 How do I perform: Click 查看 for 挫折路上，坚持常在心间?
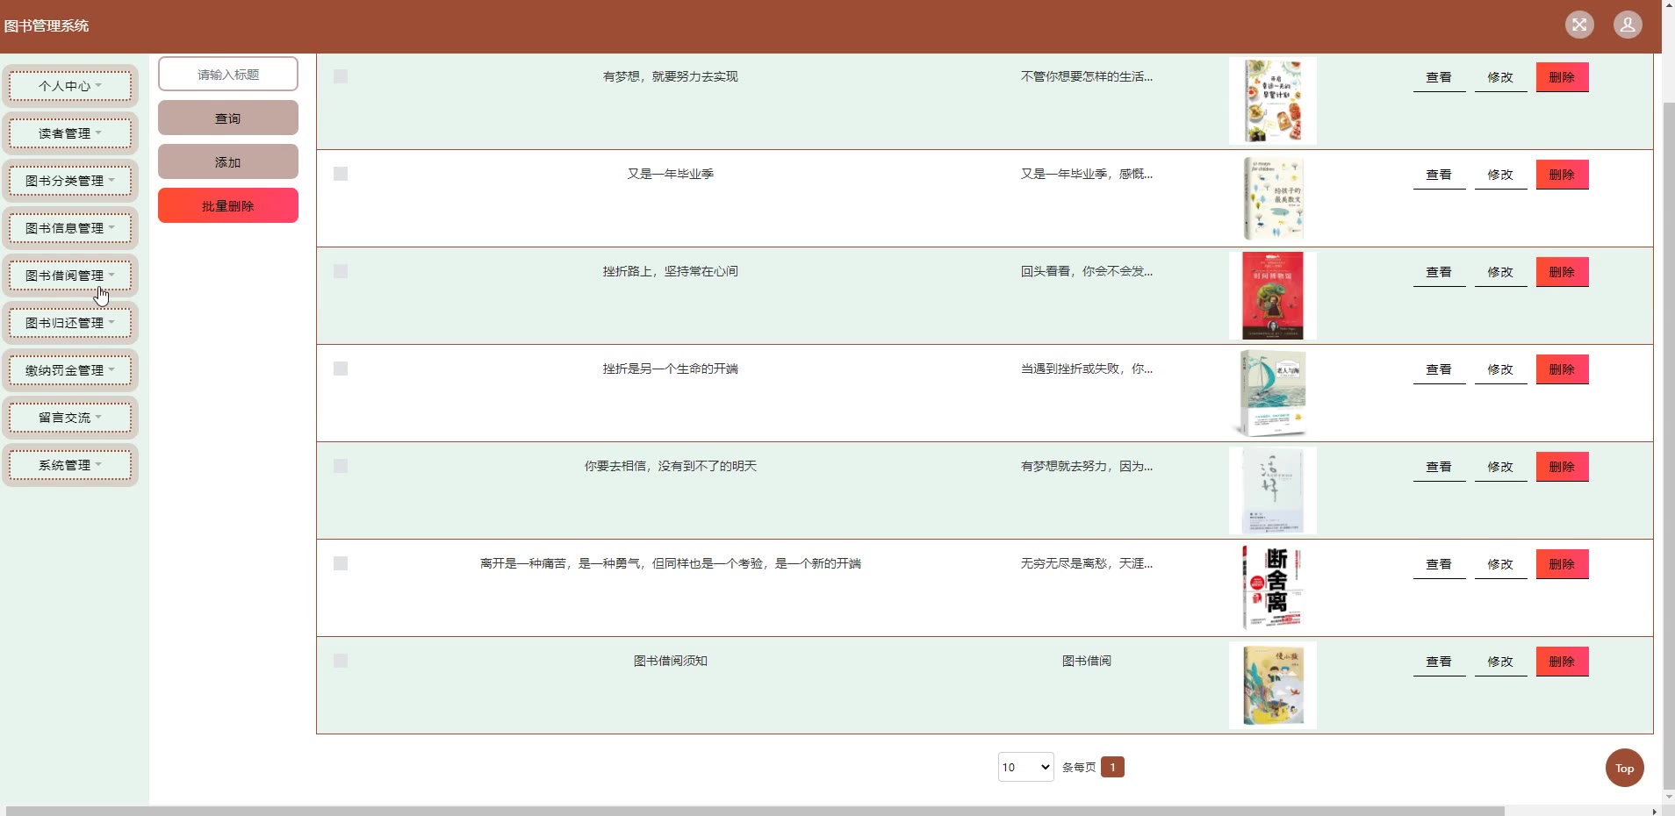[x=1439, y=272]
